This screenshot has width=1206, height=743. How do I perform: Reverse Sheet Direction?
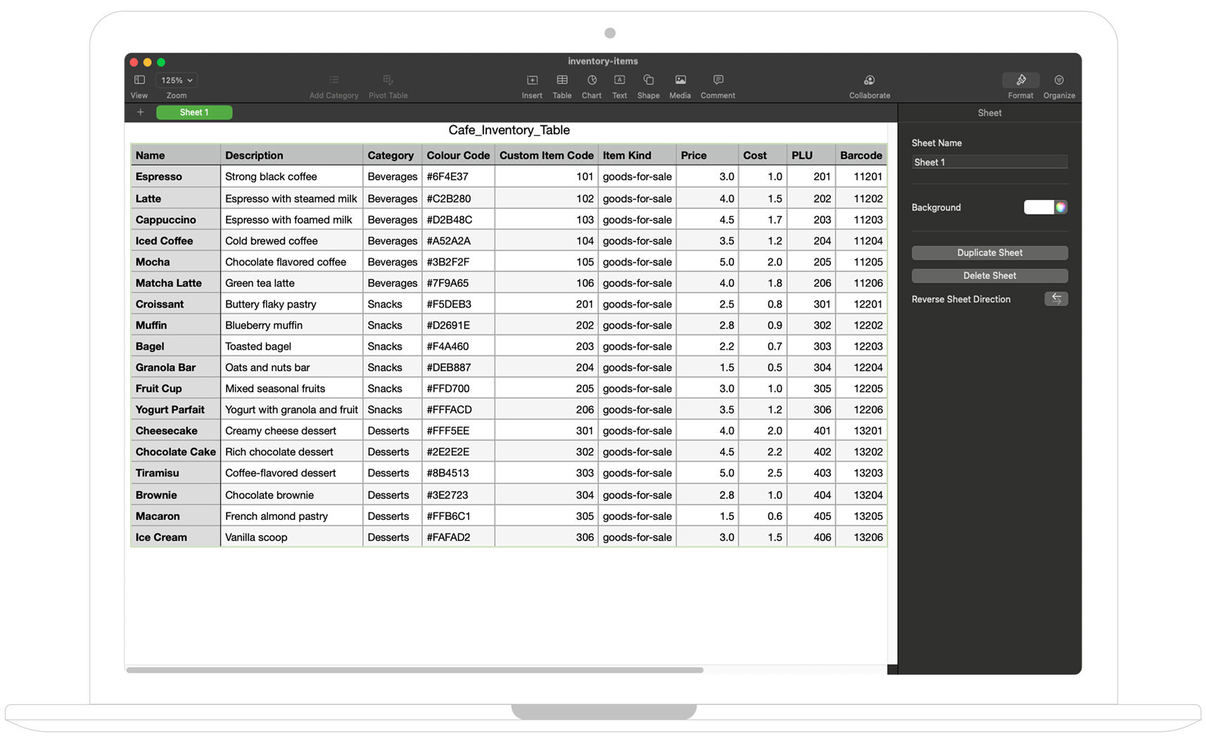(x=1056, y=298)
